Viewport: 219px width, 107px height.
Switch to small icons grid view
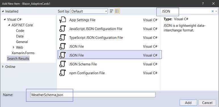[x=111, y=11]
